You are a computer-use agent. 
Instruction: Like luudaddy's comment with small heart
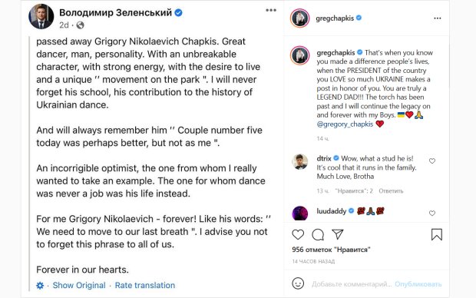point(432,214)
